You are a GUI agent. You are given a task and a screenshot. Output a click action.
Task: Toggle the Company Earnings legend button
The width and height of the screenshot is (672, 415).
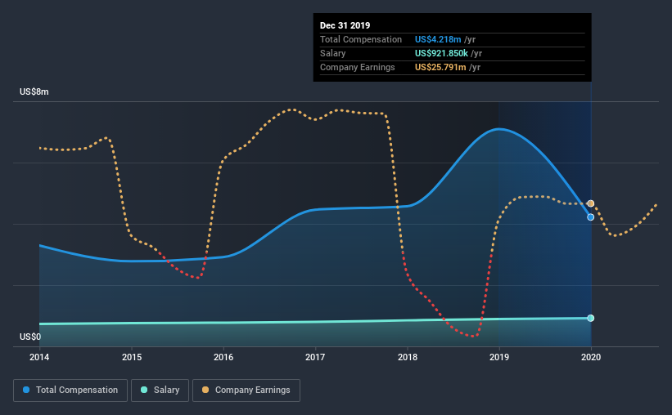(246, 390)
